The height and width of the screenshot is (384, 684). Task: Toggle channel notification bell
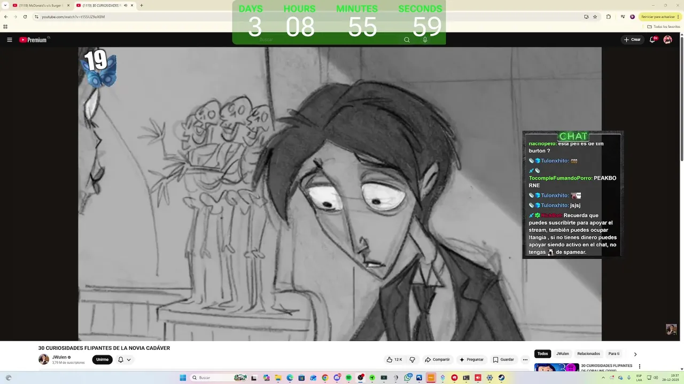point(121,359)
